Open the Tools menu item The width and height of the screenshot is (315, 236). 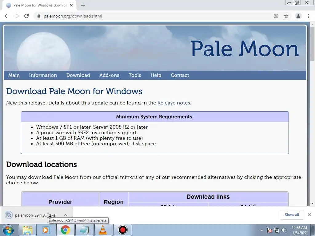tap(135, 75)
